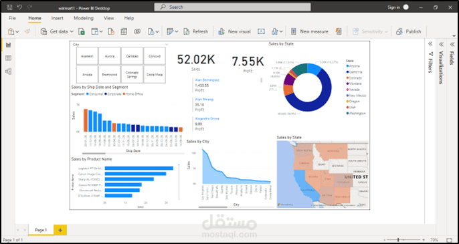Click the Paste clipboard icon

pyautogui.click(x=11, y=31)
